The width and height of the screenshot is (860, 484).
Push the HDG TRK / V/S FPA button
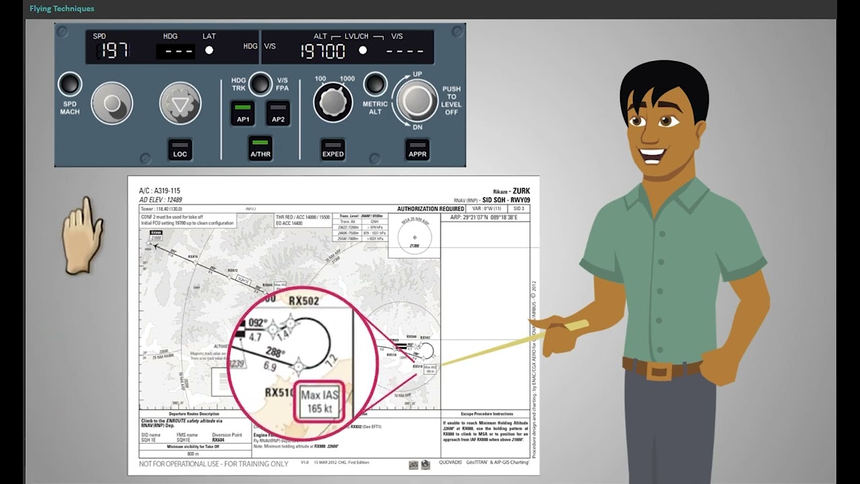(x=260, y=84)
